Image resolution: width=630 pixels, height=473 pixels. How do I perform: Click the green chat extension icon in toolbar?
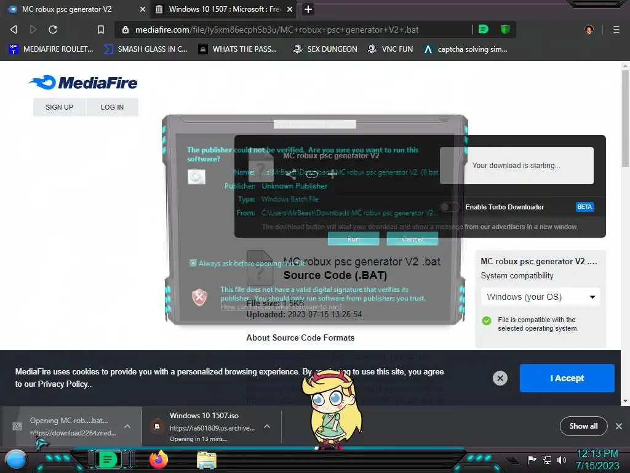point(484,29)
